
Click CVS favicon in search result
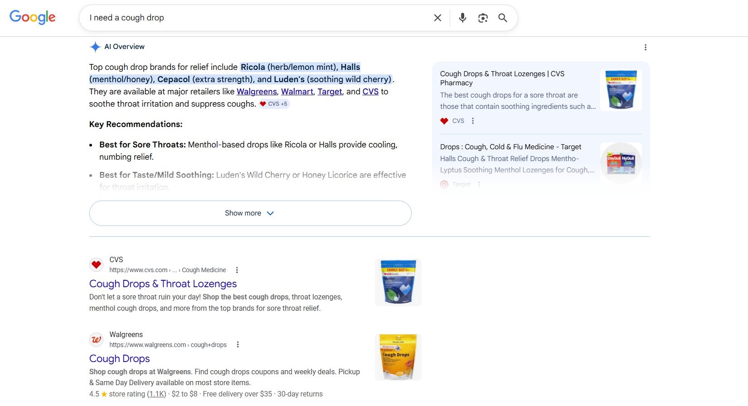[96, 264]
